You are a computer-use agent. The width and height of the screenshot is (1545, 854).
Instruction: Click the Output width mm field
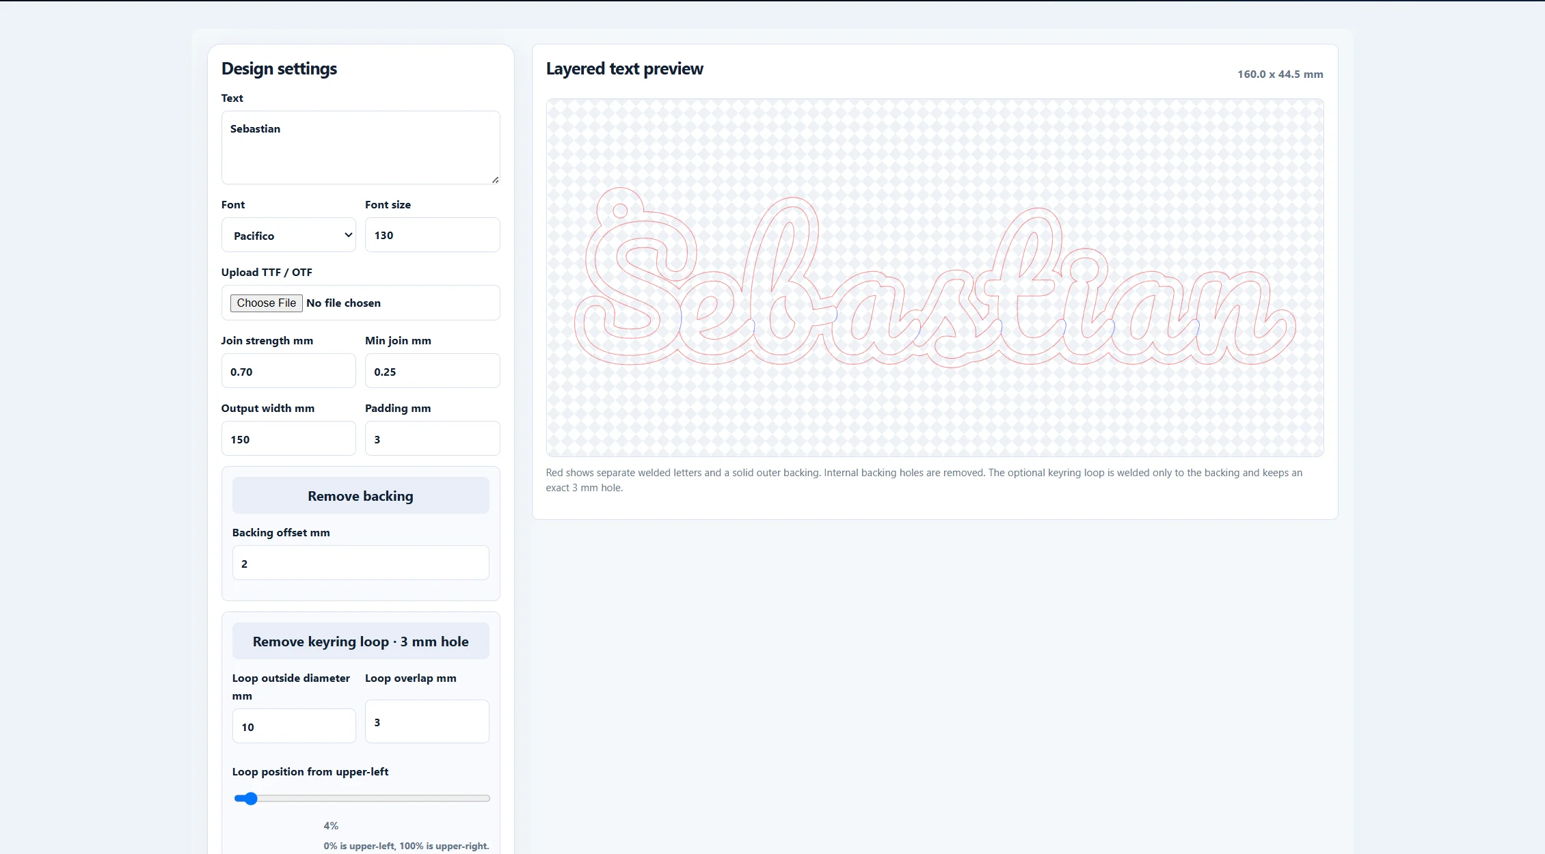tap(288, 439)
